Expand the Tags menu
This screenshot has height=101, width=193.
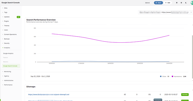tap(6, 12)
